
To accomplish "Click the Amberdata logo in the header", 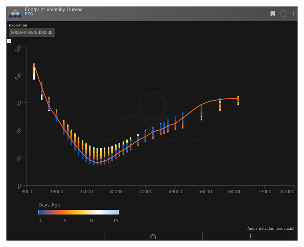I will [x=15, y=13].
